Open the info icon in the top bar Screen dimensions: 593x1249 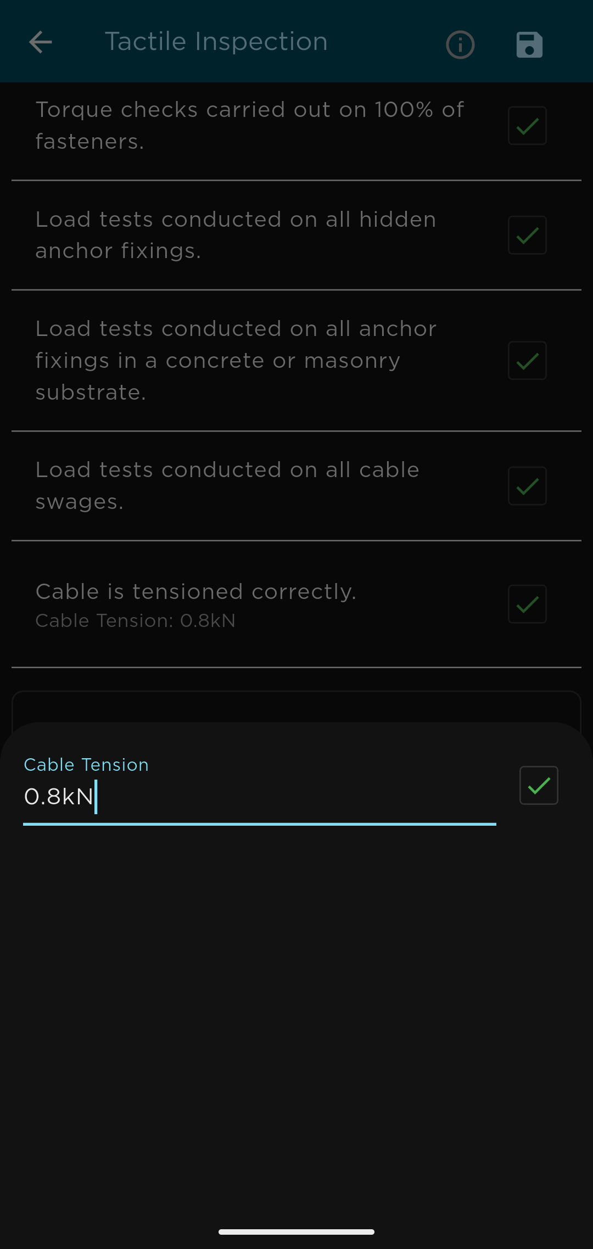click(460, 44)
